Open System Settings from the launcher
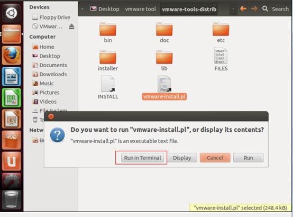293x217 pixels. click(12, 180)
